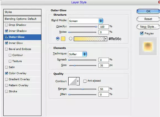Click the Opacity value field
Viewport: 160px width, 117px height.
pyautogui.click(x=103, y=27)
